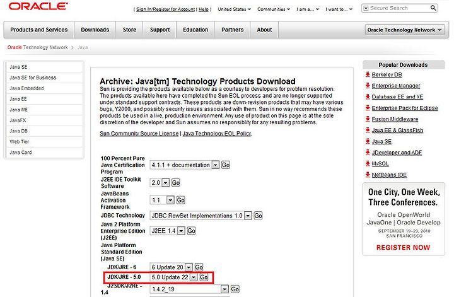Focus the Secure Search input field

click(399, 8)
